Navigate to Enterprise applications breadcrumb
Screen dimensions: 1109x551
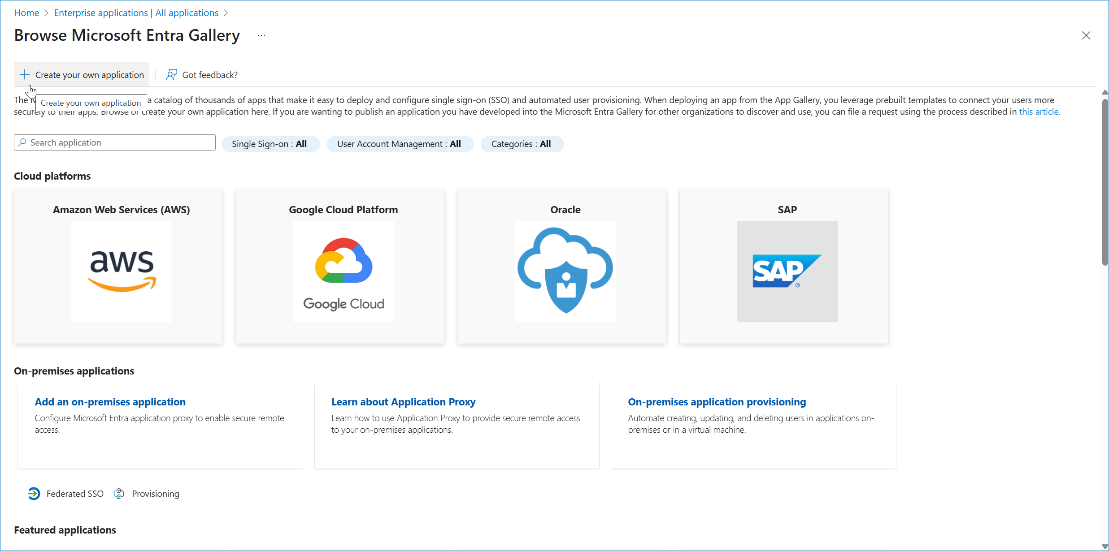[136, 13]
